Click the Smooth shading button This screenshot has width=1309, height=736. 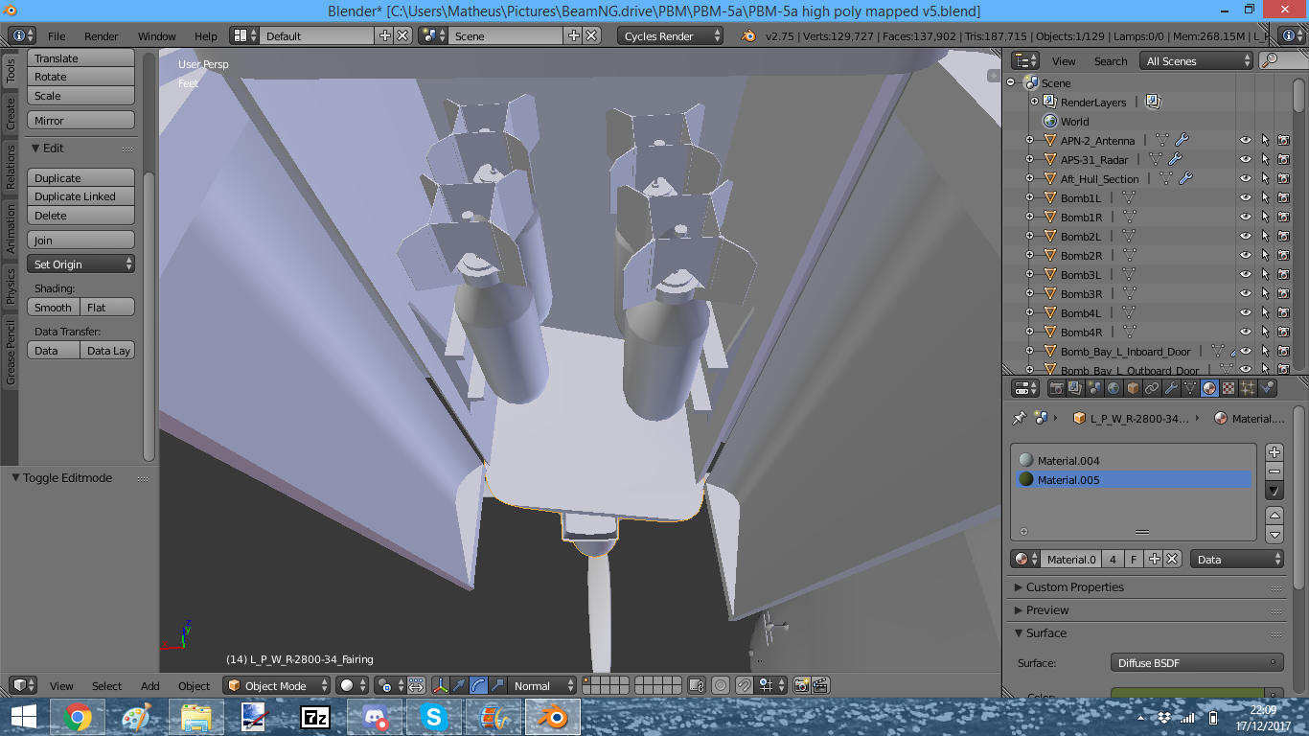[54, 307]
